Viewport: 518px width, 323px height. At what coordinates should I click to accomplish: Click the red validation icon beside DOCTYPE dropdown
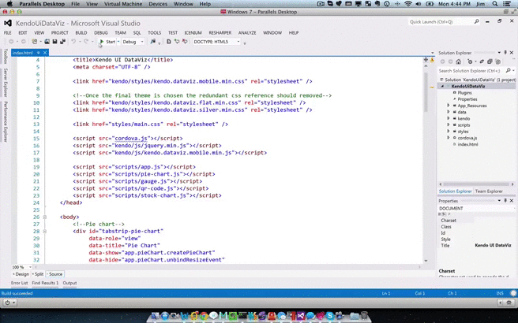coord(185,42)
